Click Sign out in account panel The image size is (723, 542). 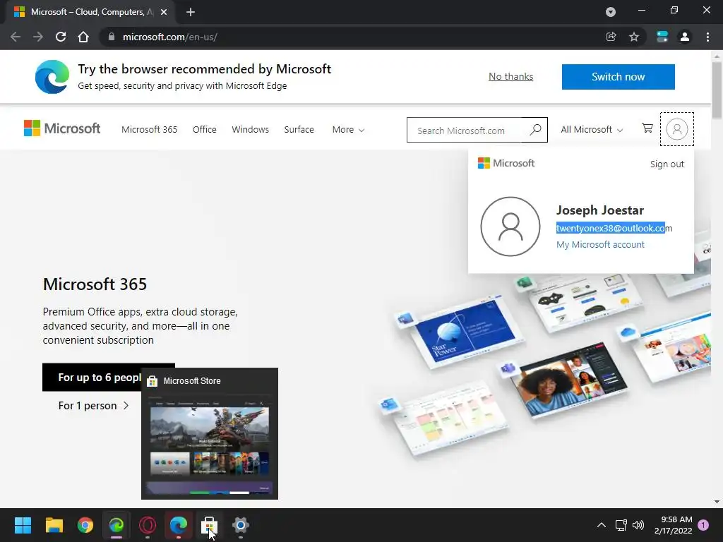[x=667, y=164]
